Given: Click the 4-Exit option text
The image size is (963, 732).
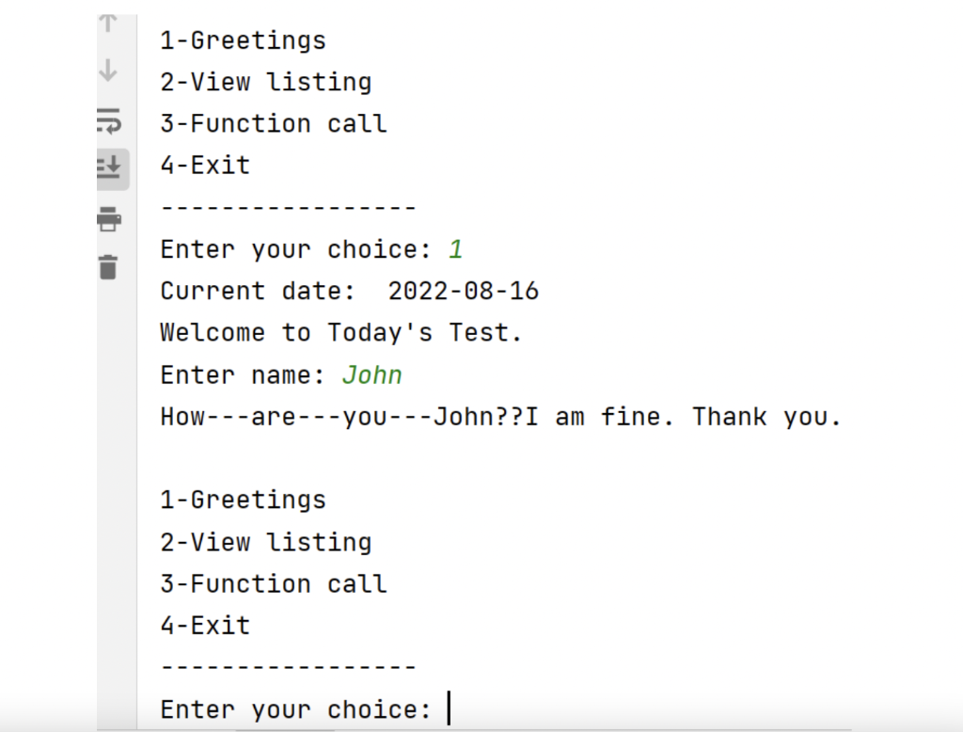Looking at the screenshot, I should point(203,165).
